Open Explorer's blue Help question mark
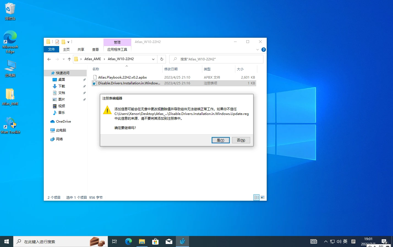The image size is (393, 247). (x=263, y=50)
